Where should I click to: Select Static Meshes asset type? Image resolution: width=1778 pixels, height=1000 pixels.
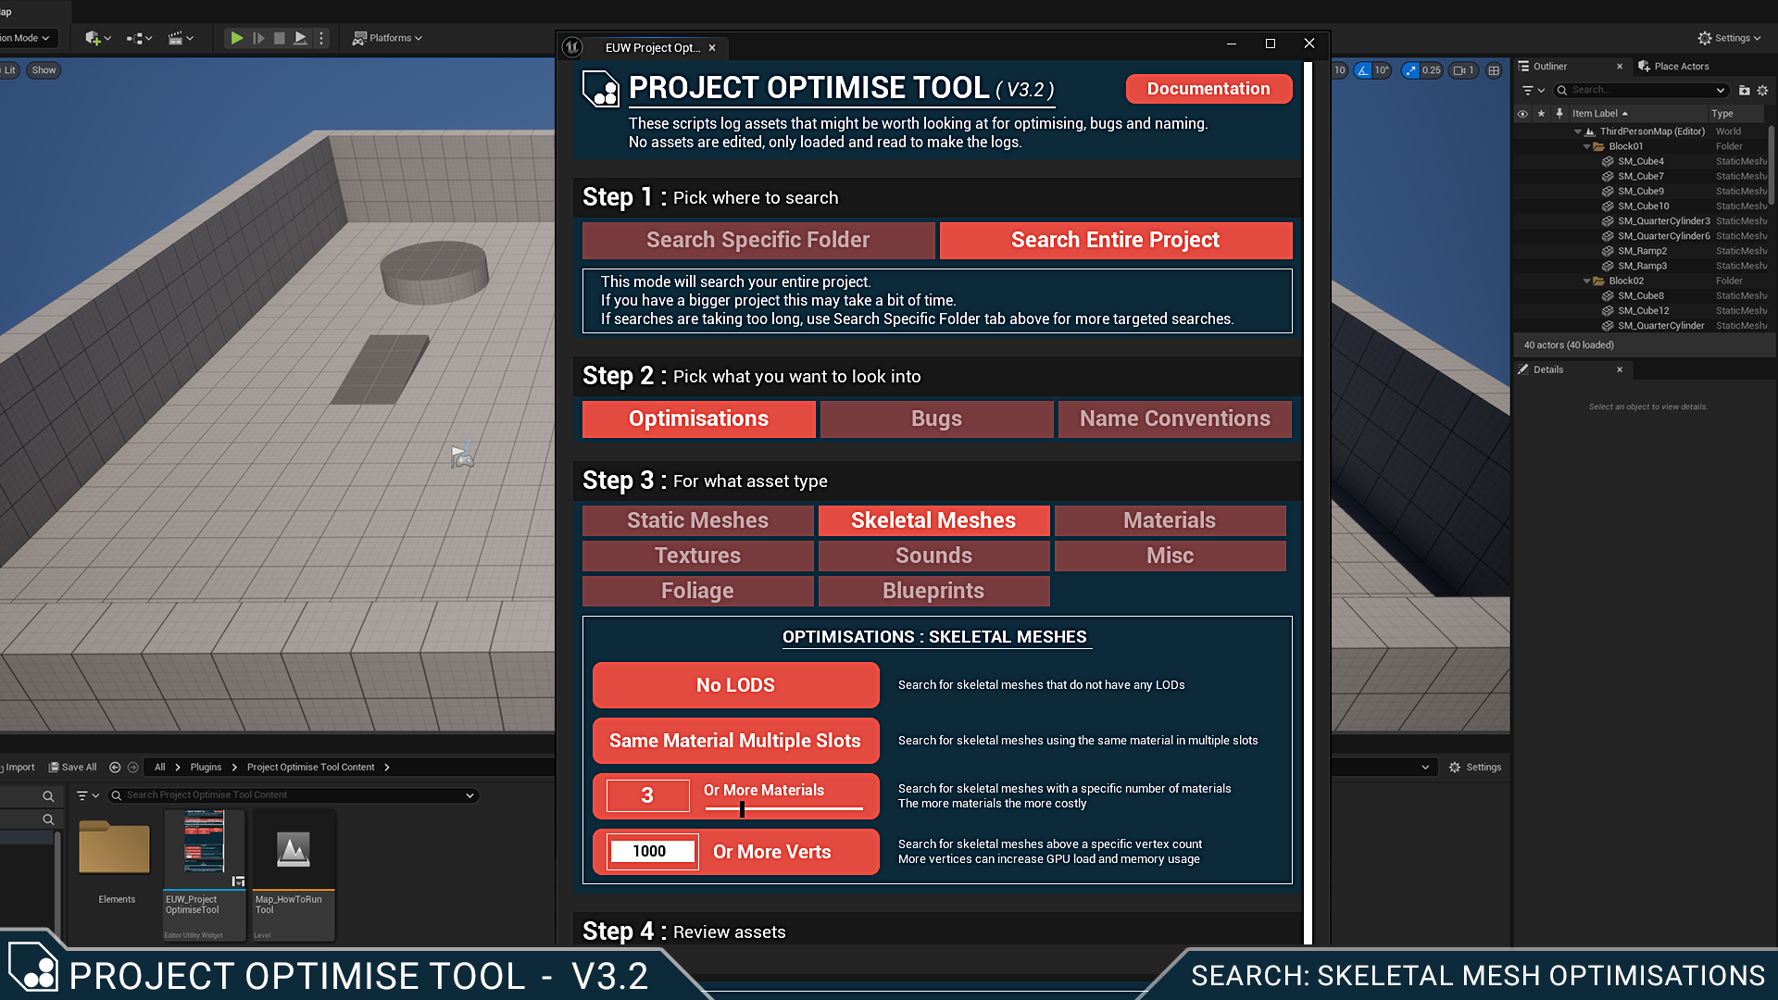click(x=697, y=520)
